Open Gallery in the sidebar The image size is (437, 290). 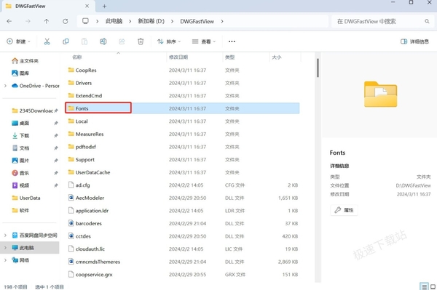20,73
